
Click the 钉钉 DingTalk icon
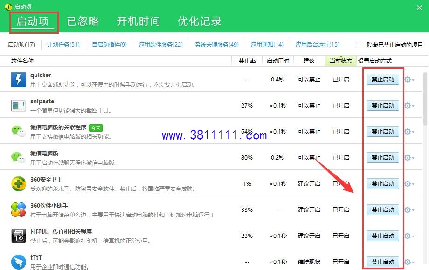coord(19,262)
